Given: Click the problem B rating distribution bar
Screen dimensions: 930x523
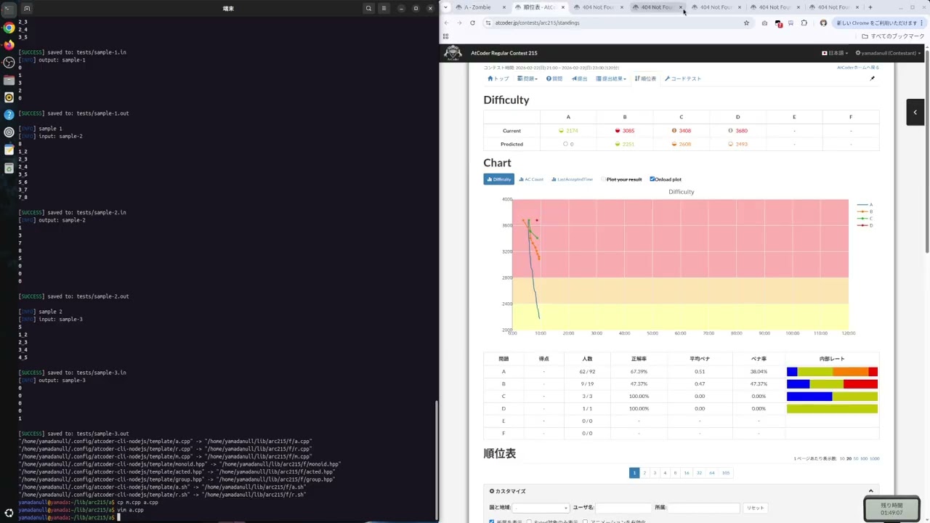Looking at the screenshot, I should coord(832,384).
